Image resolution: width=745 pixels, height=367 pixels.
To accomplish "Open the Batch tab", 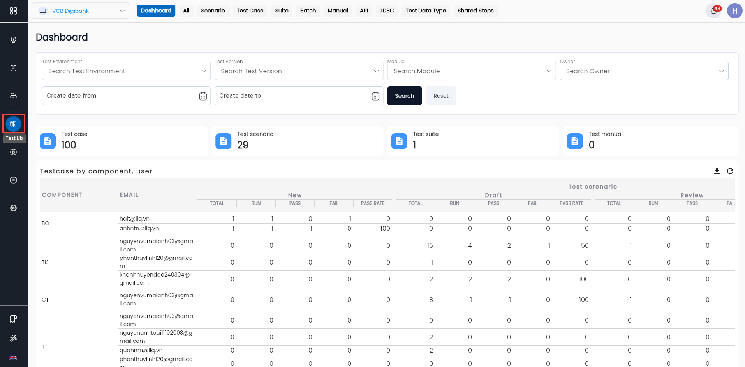I will (x=308, y=11).
